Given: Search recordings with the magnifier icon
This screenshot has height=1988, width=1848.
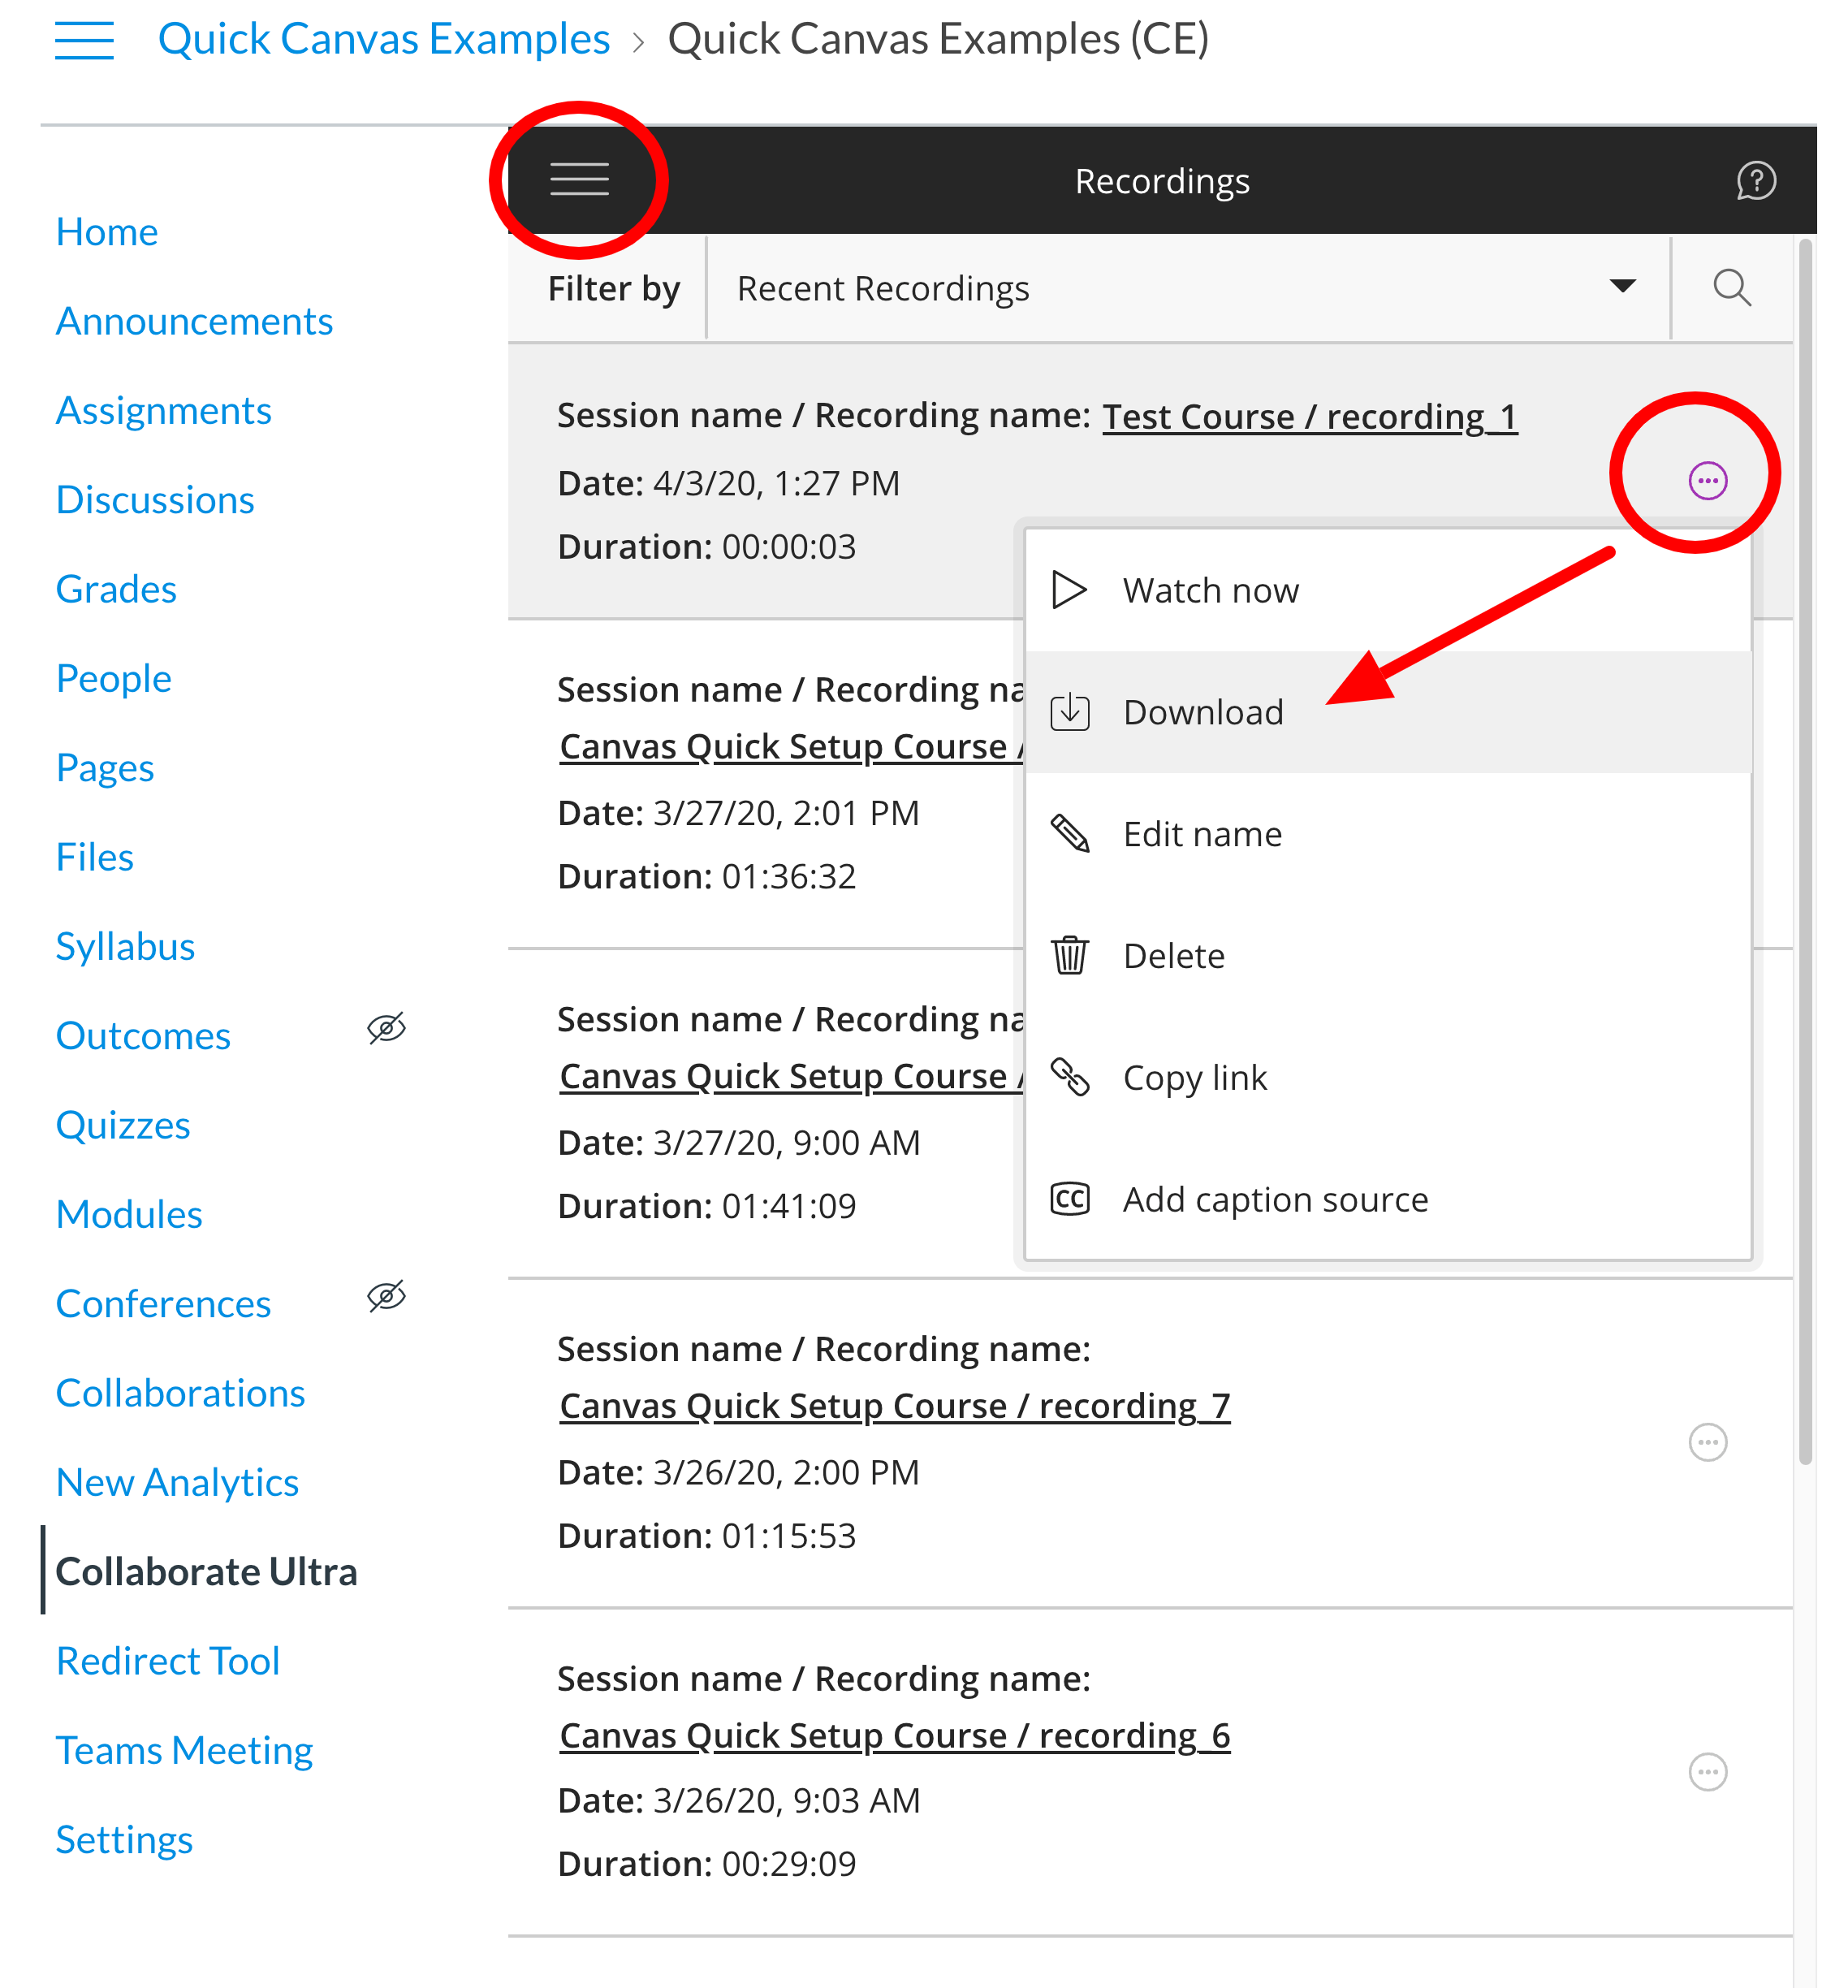Looking at the screenshot, I should [x=1732, y=288].
